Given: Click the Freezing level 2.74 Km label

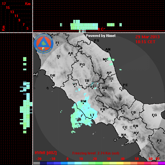Looking at the screenshot, I should pyautogui.click(x=96, y=153).
